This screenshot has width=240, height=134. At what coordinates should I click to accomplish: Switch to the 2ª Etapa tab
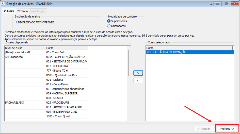23,11
